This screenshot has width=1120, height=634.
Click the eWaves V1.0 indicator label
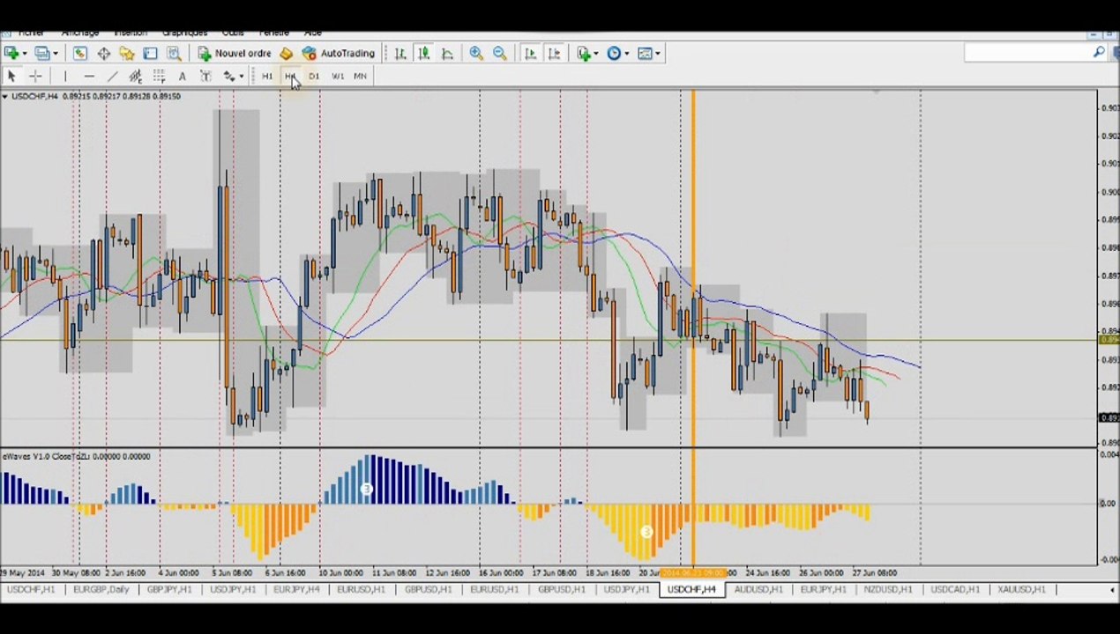[76, 456]
